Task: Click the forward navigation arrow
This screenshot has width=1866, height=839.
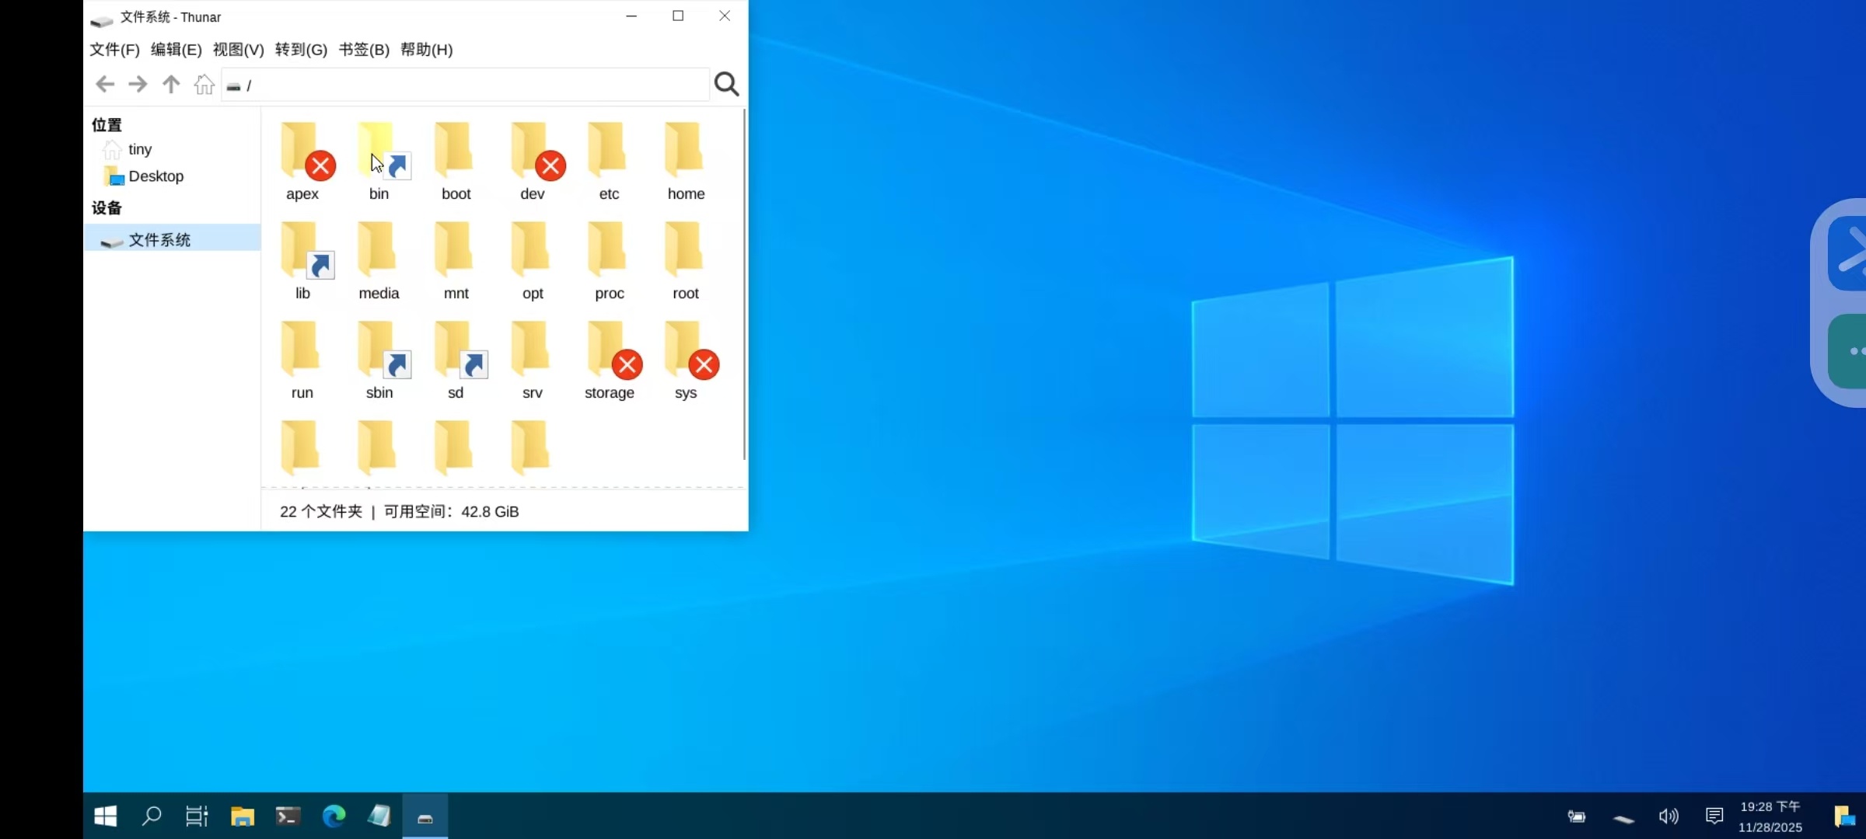Action: pos(138,84)
